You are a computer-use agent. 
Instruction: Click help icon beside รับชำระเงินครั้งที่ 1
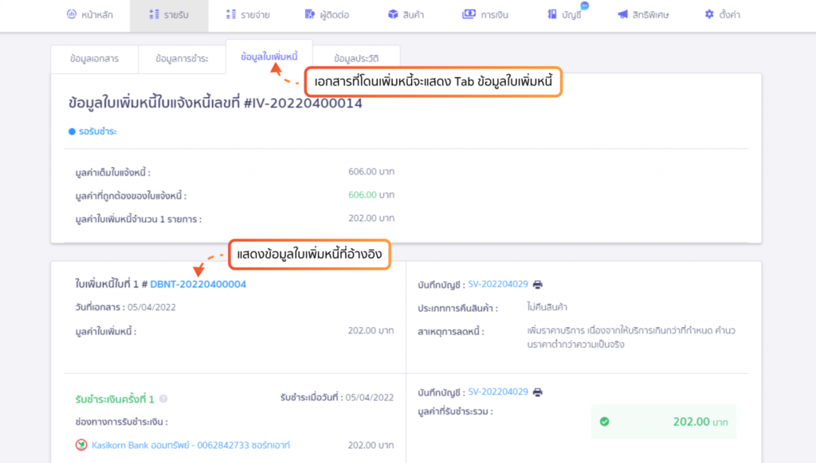point(163,399)
